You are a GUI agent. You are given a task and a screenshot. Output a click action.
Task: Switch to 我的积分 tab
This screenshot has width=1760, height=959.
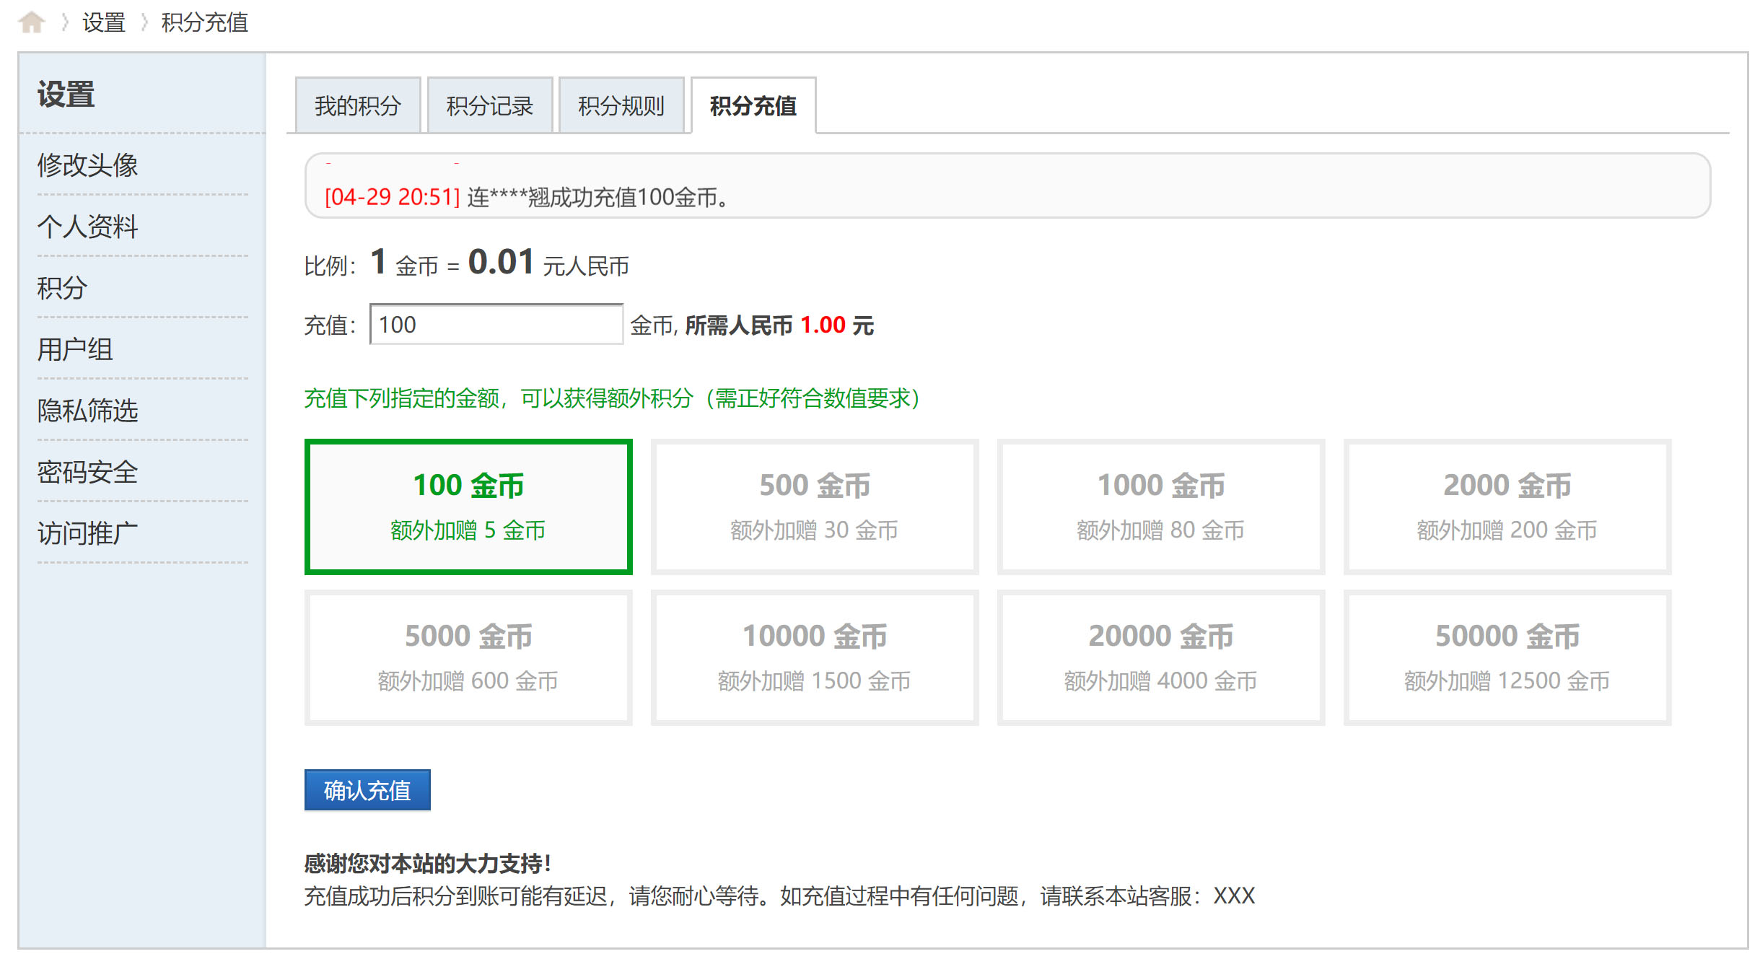coord(358,105)
